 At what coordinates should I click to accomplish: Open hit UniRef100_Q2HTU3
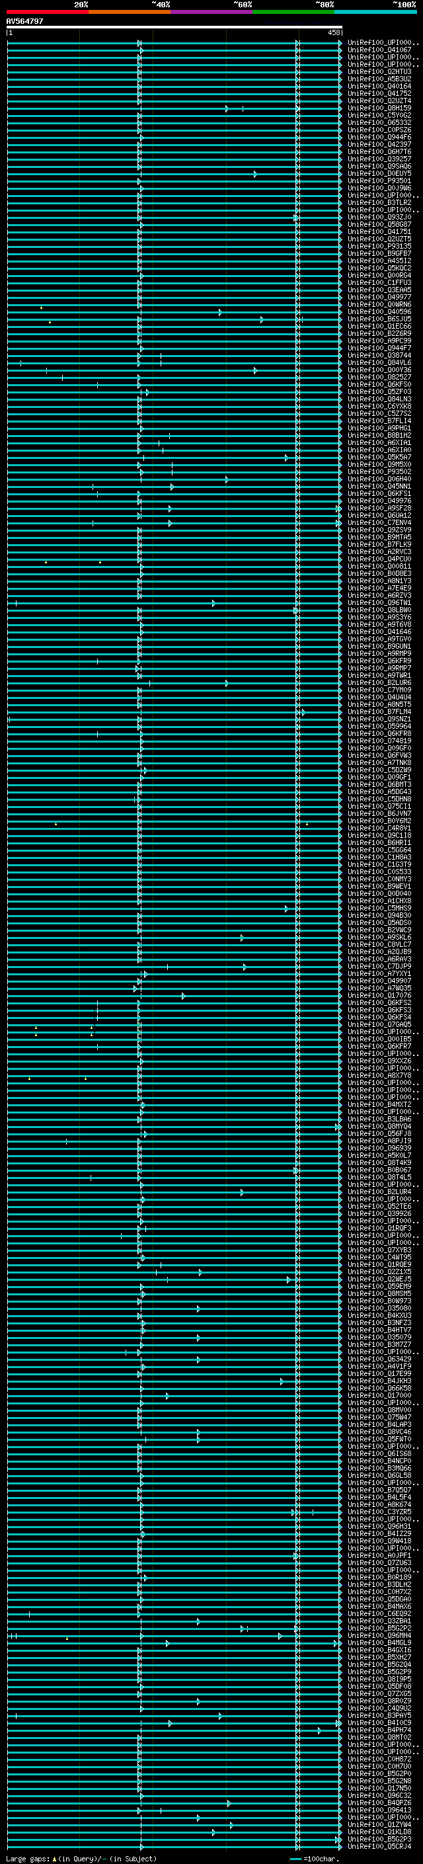pos(379,71)
